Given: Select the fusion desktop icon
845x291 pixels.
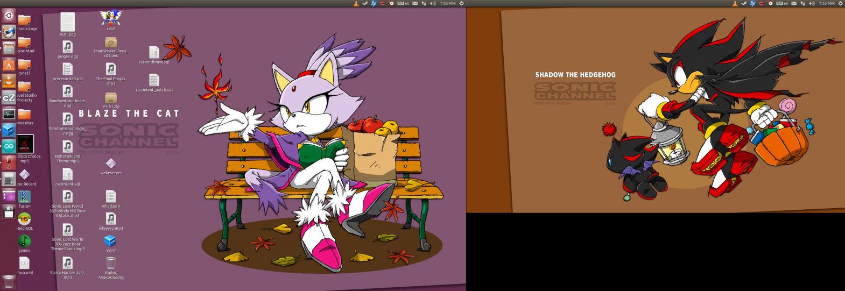Looking at the screenshot, I should [24, 199].
